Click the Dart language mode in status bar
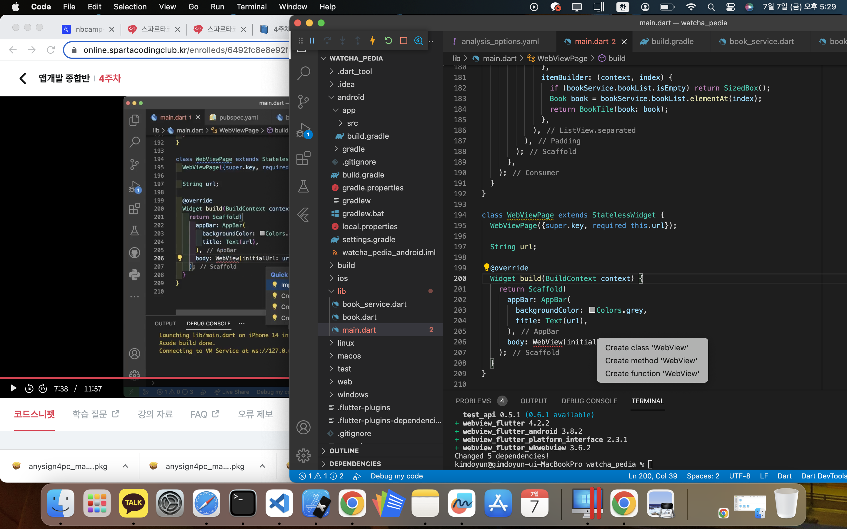 (784, 476)
